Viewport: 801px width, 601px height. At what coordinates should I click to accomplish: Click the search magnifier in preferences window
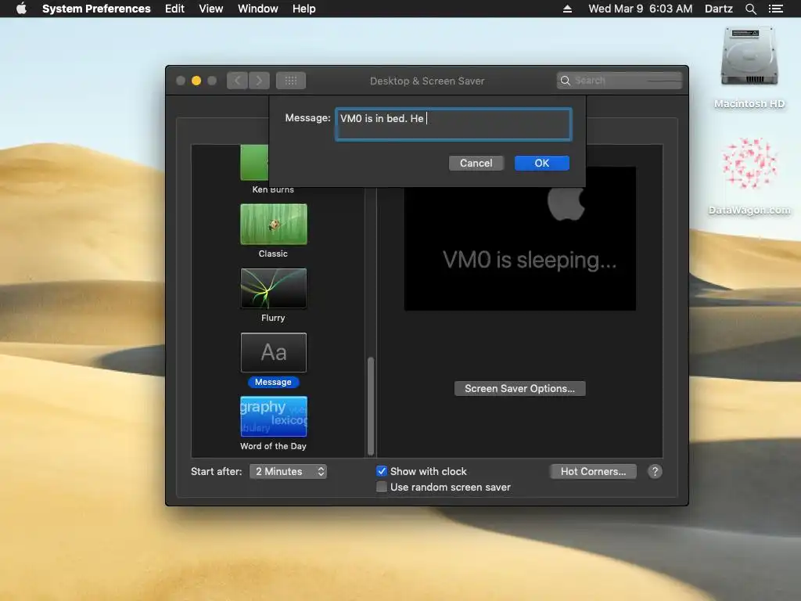565,81
